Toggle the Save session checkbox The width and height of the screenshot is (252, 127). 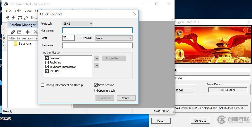[x=96, y=85]
